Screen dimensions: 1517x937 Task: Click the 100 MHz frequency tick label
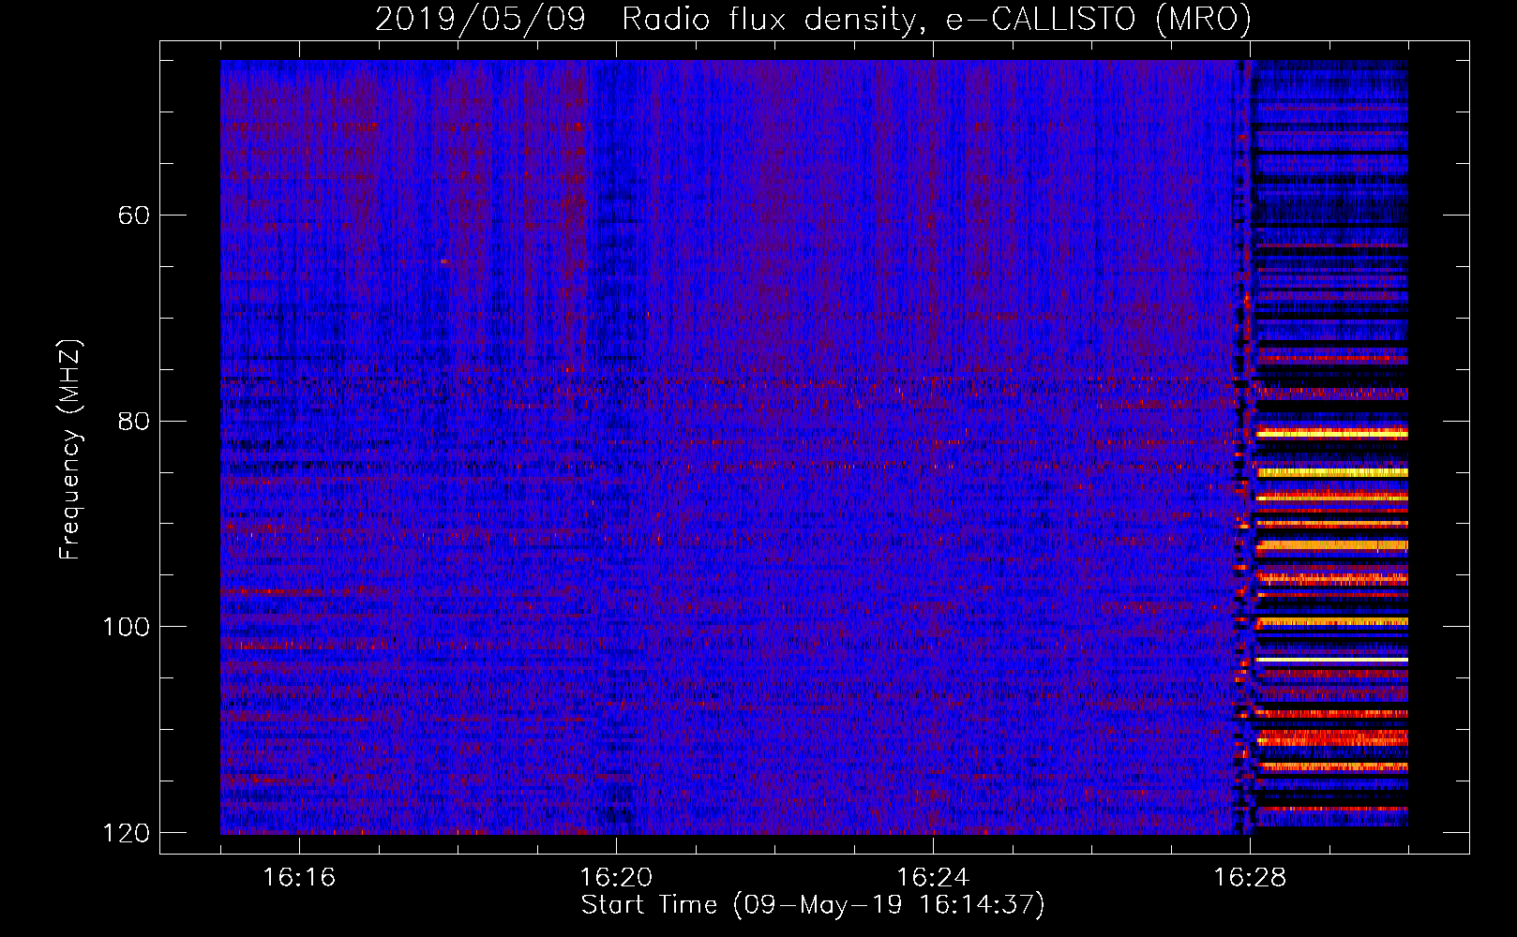[x=126, y=626]
